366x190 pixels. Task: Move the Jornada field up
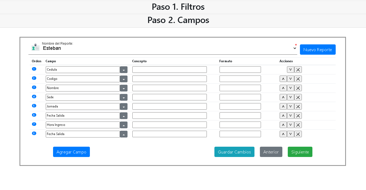click(x=283, y=106)
